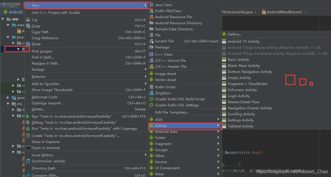Click the Gradle Kotlin DSL Build Script icon
Screen dimensions: 331x177
point(151,99)
